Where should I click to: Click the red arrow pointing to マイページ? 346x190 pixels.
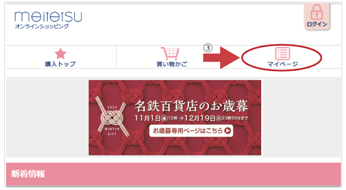(x=221, y=58)
